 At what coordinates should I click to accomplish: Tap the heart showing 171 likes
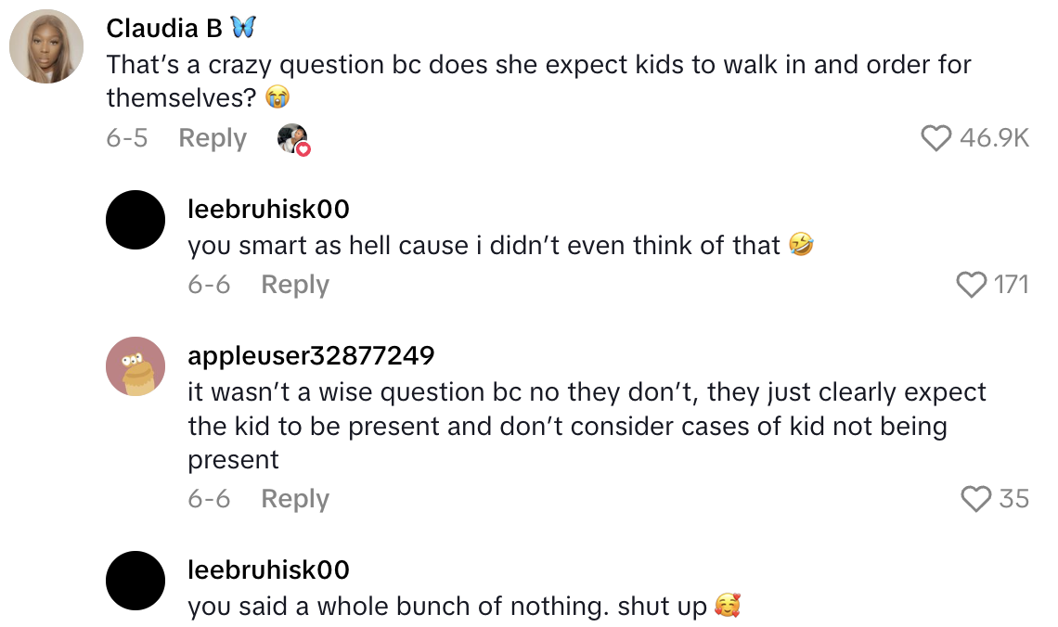click(972, 284)
